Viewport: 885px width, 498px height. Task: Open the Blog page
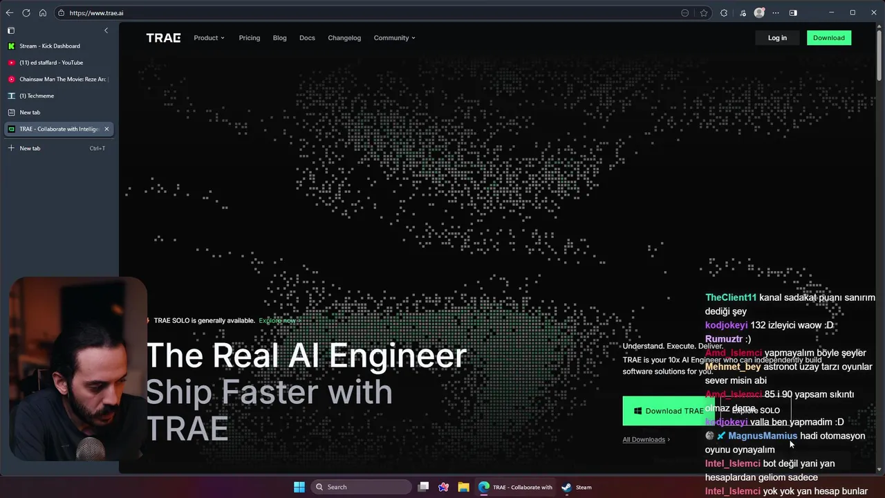pyautogui.click(x=279, y=38)
